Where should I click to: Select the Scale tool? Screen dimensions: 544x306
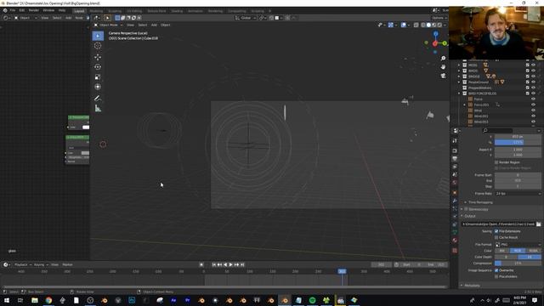coord(98,77)
